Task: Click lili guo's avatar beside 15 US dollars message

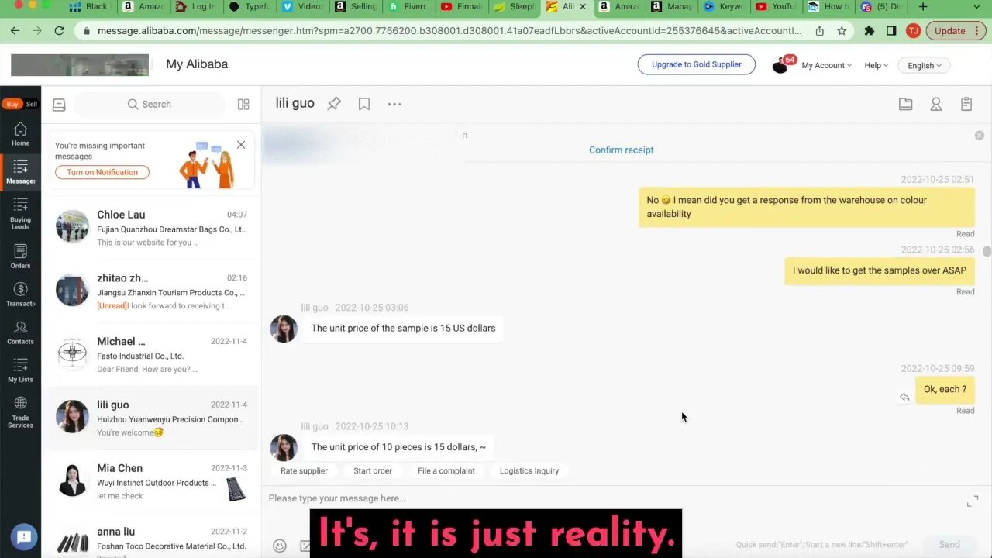Action: (x=284, y=329)
